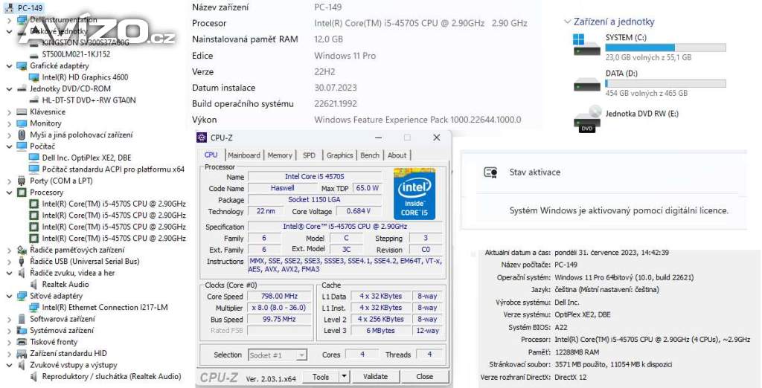Select Počítač standardu ACPI pro platformu x64

tap(113, 169)
